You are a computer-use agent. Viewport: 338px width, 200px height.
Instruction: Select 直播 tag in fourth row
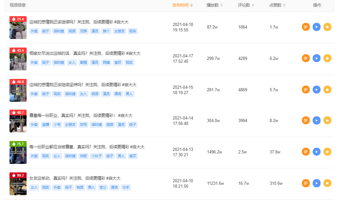click(x=46, y=125)
